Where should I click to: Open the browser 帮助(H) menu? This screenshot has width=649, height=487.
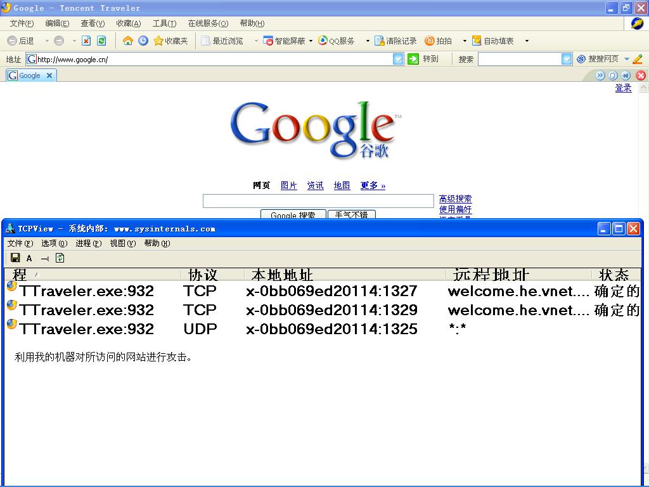pyautogui.click(x=252, y=23)
